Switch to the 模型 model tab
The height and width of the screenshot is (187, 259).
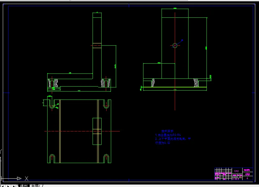pos(24,186)
